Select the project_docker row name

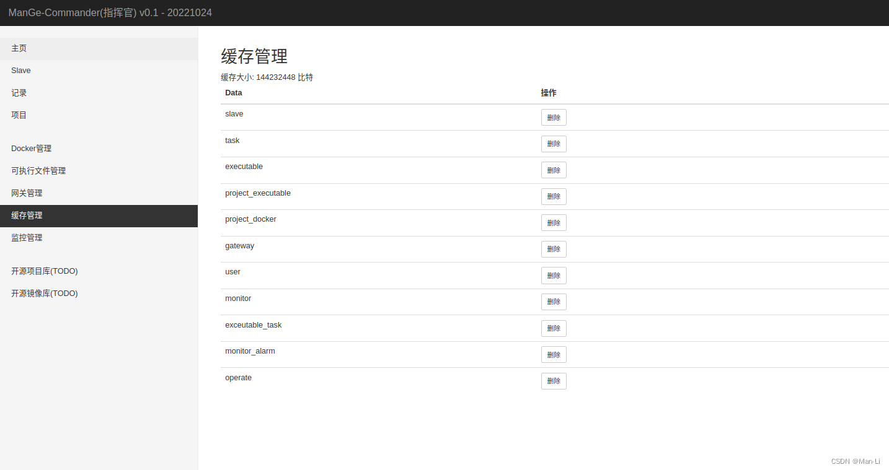tap(251, 219)
